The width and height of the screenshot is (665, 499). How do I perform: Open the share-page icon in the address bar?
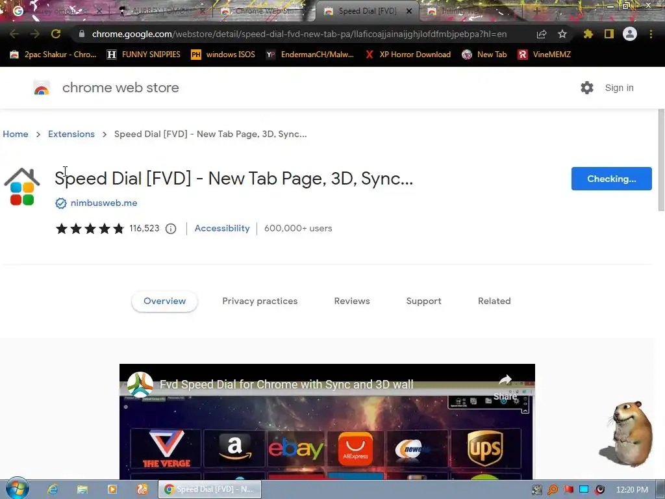point(542,34)
